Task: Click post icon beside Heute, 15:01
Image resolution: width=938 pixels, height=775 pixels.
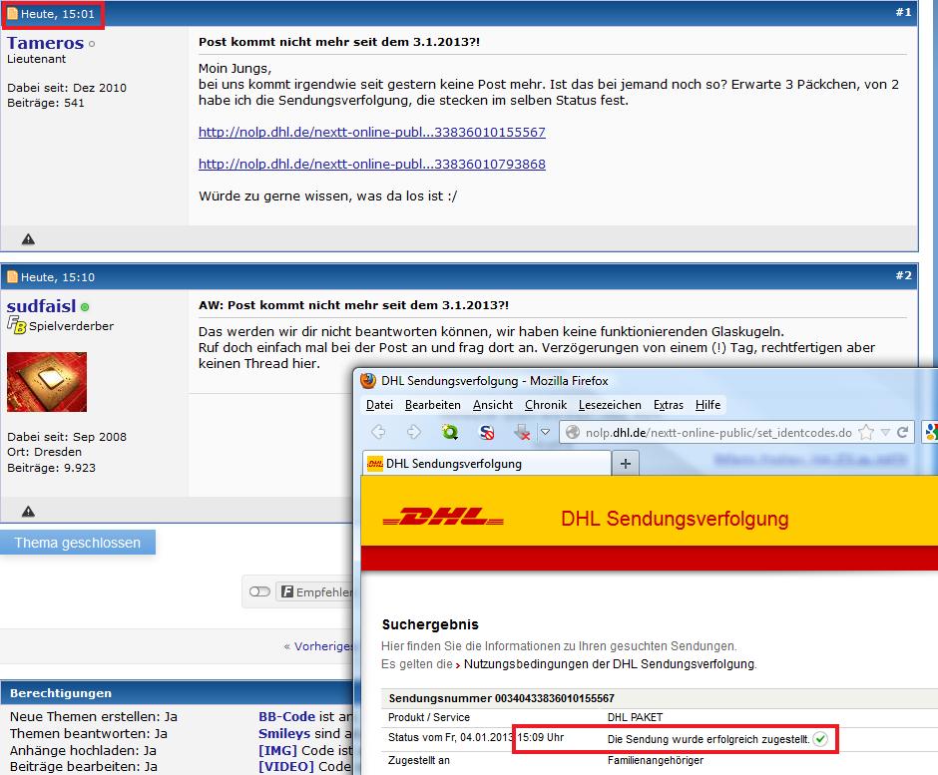Action: coord(12,14)
